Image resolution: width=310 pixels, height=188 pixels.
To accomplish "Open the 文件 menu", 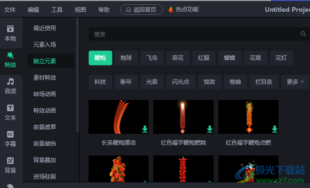I will coord(10,9).
